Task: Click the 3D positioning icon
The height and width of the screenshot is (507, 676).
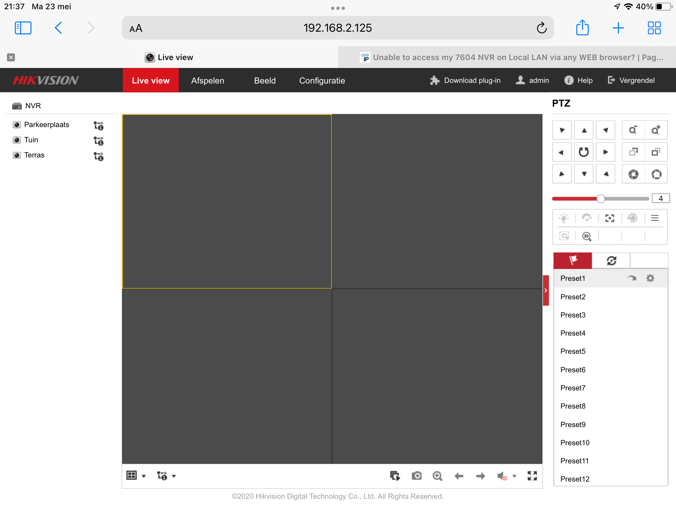Action: 587,236
